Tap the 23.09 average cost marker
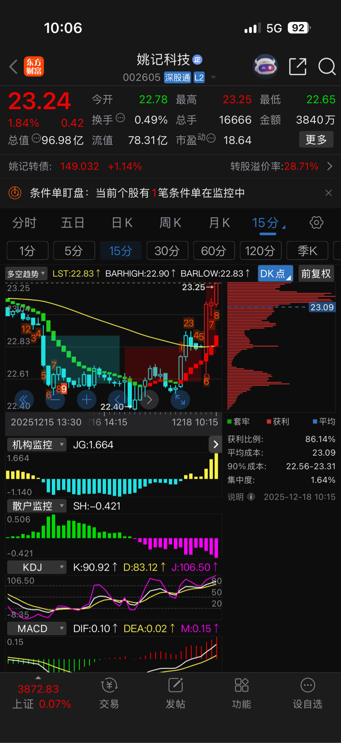Image resolution: width=341 pixels, height=743 pixels. pos(322,307)
